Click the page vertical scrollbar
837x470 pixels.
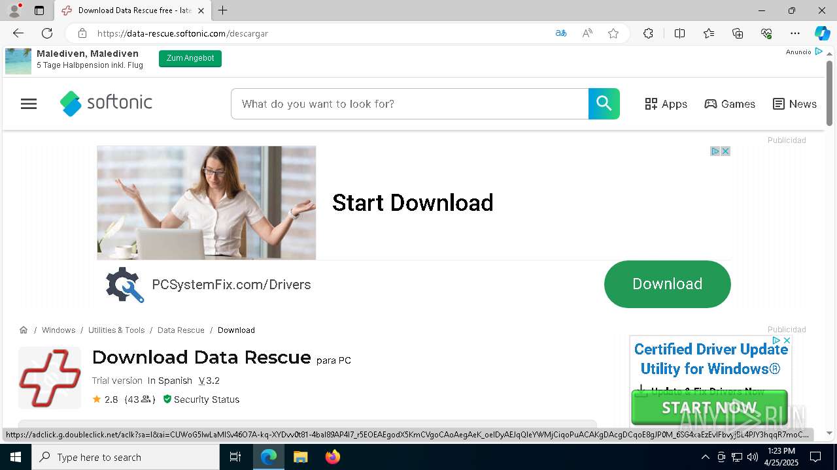(x=830, y=94)
